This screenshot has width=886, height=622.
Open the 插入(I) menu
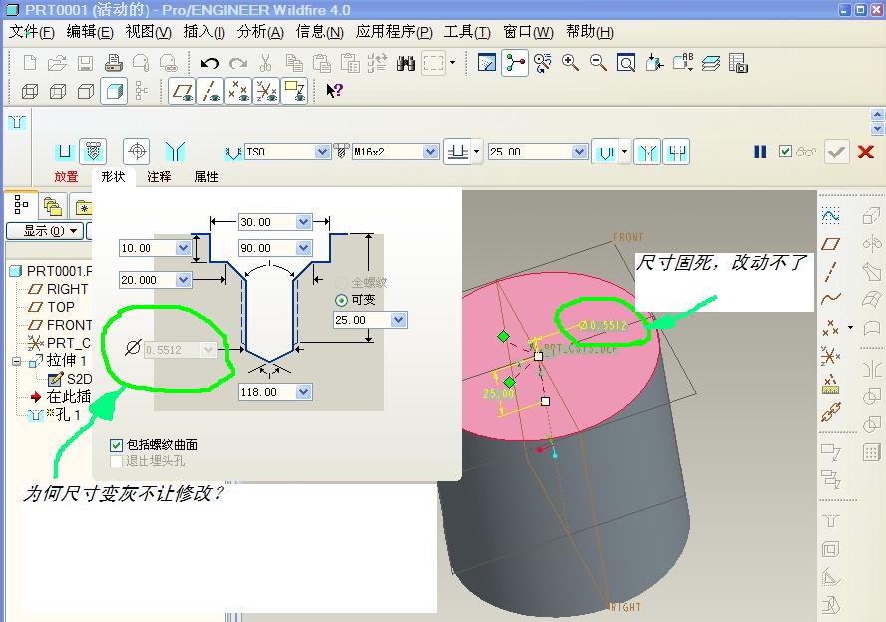204,32
